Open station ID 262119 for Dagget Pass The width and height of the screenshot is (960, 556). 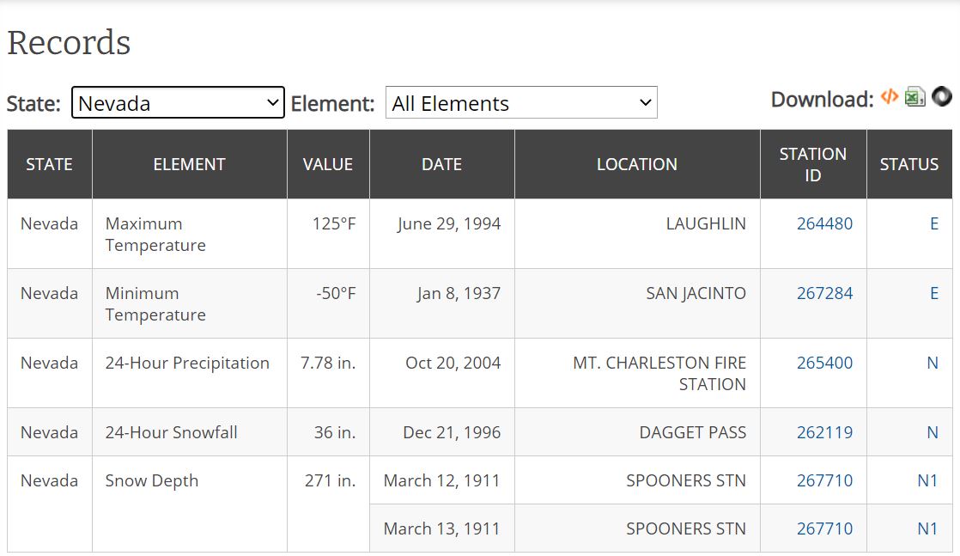click(824, 432)
